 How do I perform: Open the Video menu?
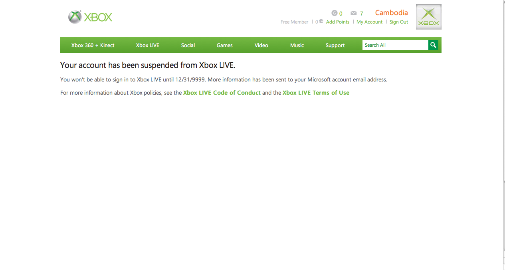click(261, 45)
